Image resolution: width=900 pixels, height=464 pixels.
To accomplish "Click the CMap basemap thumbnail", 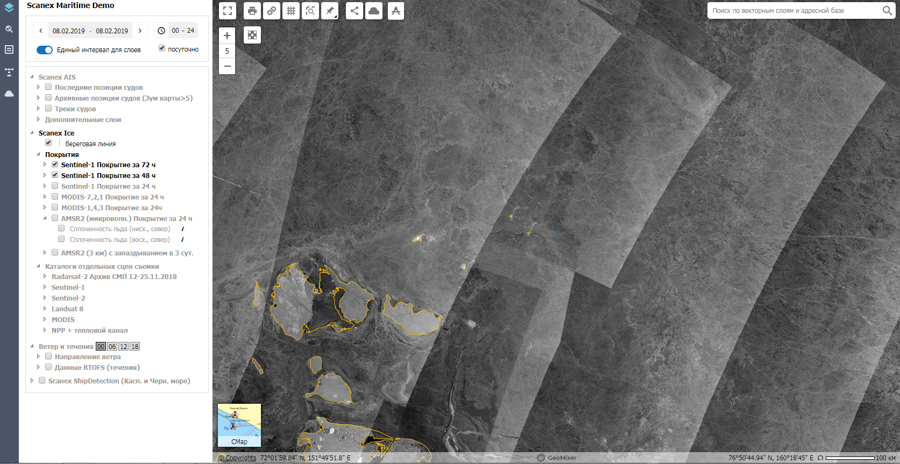I will click(x=239, y=425).
